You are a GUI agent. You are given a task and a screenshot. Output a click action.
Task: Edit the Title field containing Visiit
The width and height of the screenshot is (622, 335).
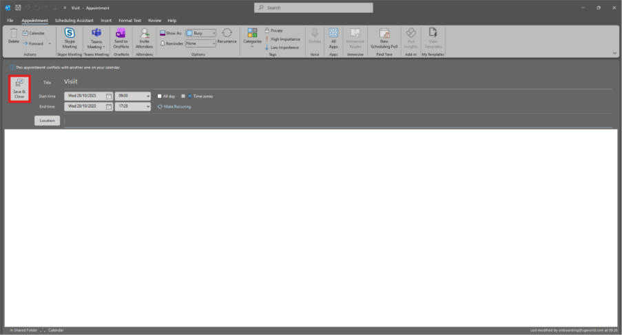pyautogui.click(x=338, y=82)
